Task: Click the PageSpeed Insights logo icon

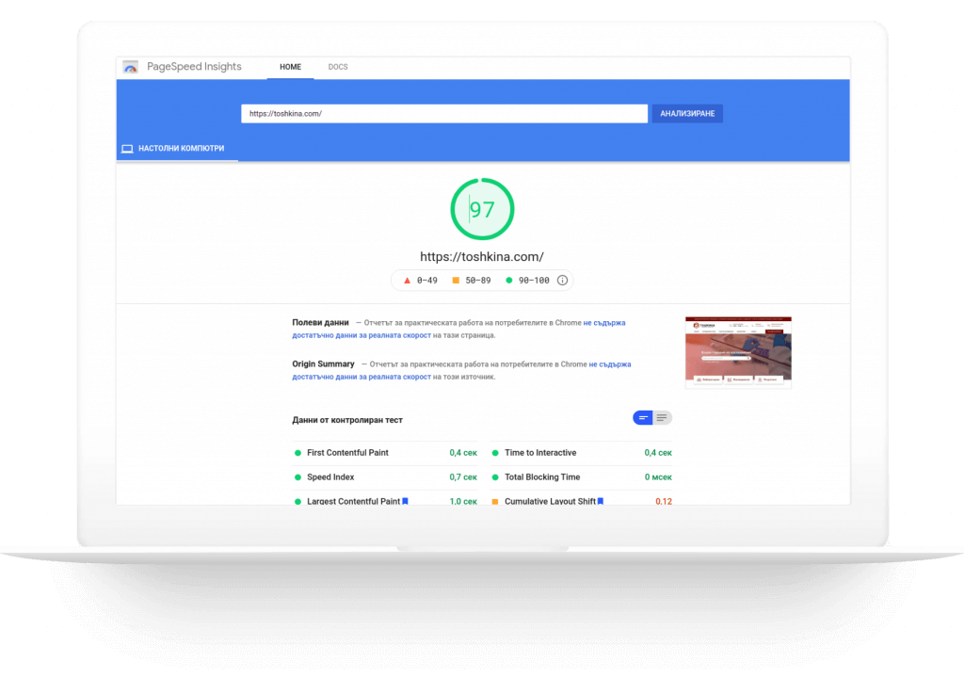Action: pos(131,67)
